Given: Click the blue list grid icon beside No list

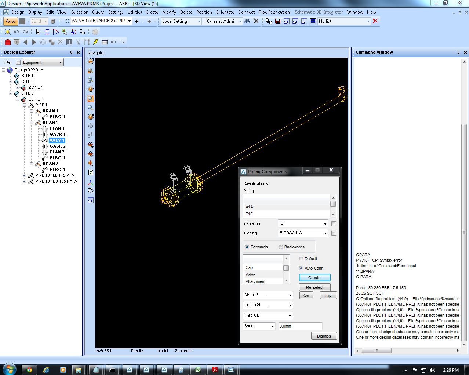Looking at the screenshot, I should click(x=313, y=21).
